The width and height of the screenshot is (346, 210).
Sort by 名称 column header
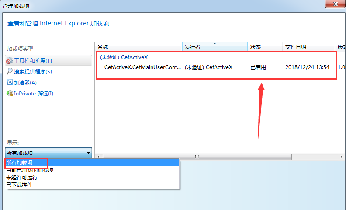tap(138, 47)
